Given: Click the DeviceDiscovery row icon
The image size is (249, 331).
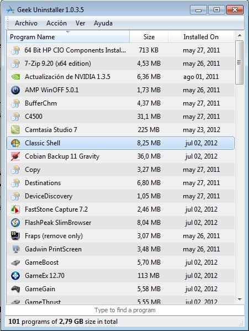Looking at the screenshot, I should pyautogui.click(x=15, y=196).
